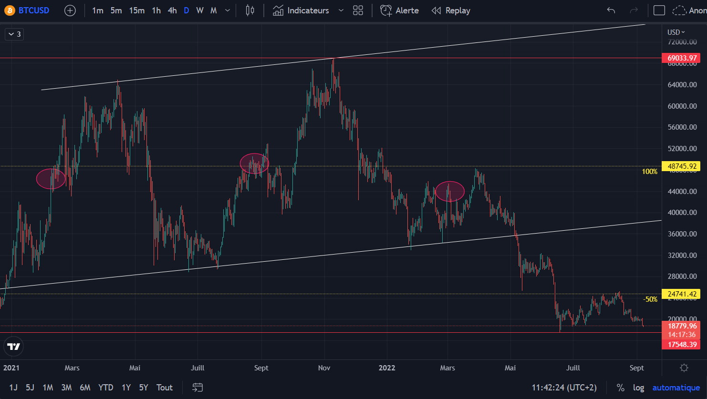Screen dimensions: 707x399
Task: Set date range to 3M
Action: pos(66,388)
